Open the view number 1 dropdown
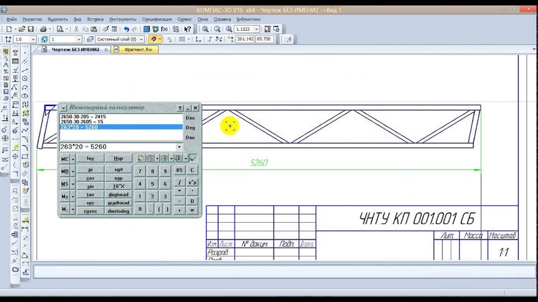Image resolution: width=538 pixels, height=302 pixels. [x=79, y=40]
